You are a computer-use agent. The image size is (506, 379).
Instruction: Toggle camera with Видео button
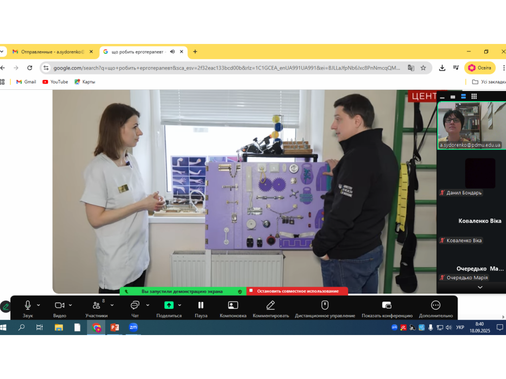[59, 305]
